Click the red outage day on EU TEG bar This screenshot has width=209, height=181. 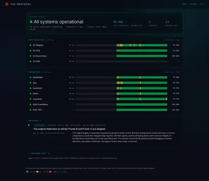[x=118, y=50]
